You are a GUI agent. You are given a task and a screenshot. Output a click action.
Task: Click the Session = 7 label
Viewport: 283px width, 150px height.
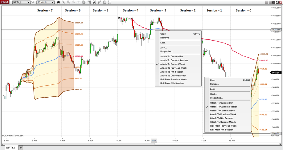(x=45, y=10)
